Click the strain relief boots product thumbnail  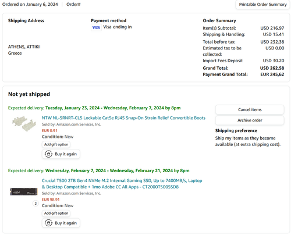(x=24, y=123)
